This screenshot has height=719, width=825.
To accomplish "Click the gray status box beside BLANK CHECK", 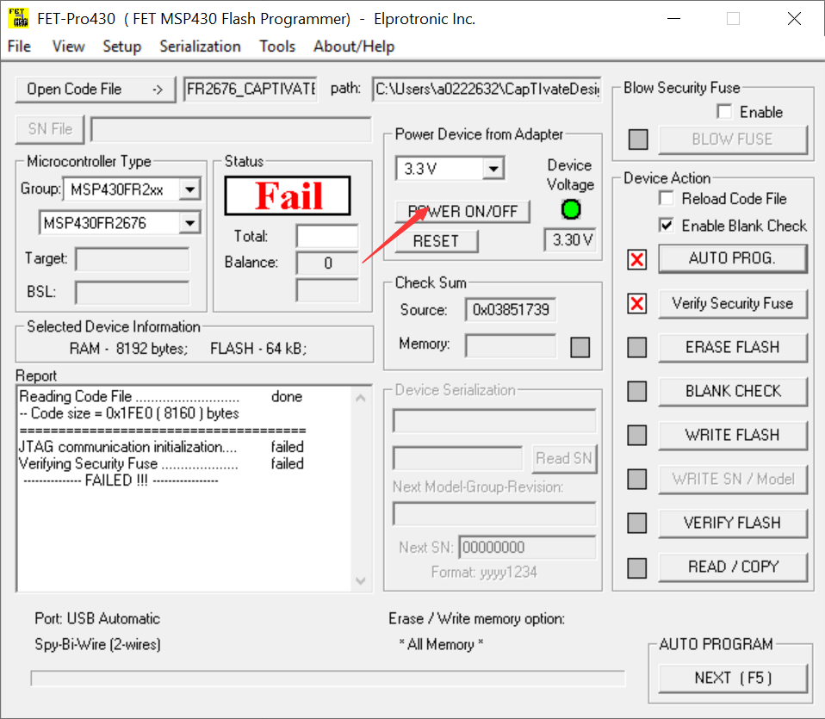I will (x=637, y=391).
